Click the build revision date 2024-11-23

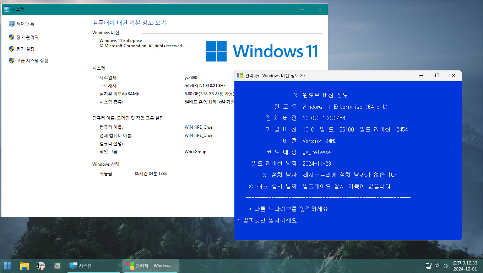point(317,164)
